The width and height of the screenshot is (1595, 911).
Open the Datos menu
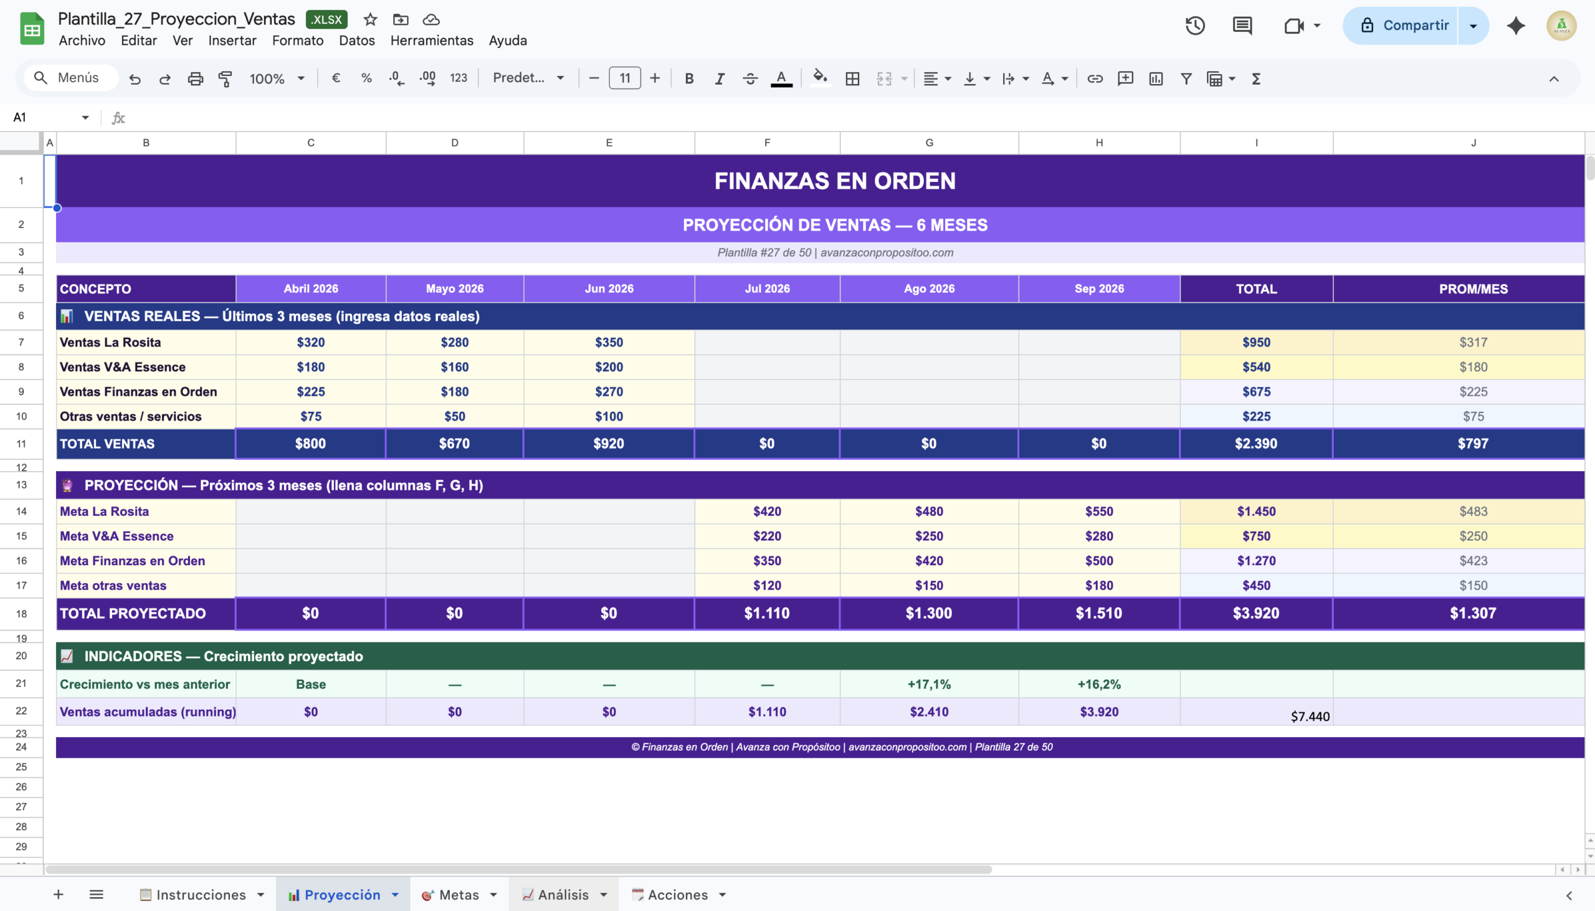point(356,41)
